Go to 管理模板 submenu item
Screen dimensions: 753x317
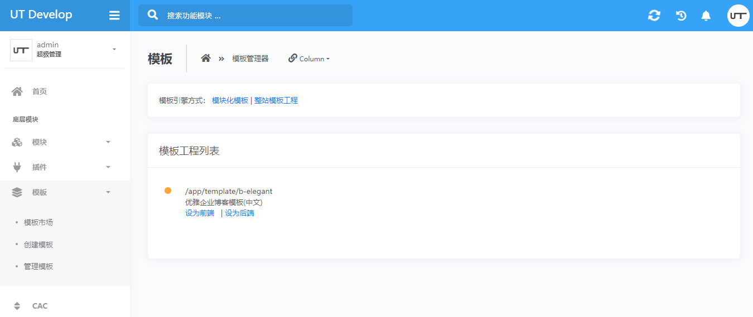[38, 266]
